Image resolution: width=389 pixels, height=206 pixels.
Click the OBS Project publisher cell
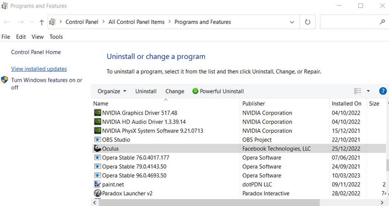[x=257, y=140]
